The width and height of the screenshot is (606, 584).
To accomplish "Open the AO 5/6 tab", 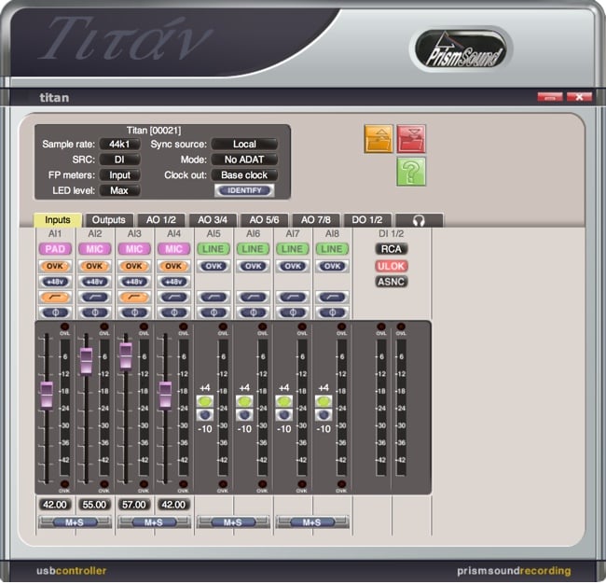I will tap(265, 220).
